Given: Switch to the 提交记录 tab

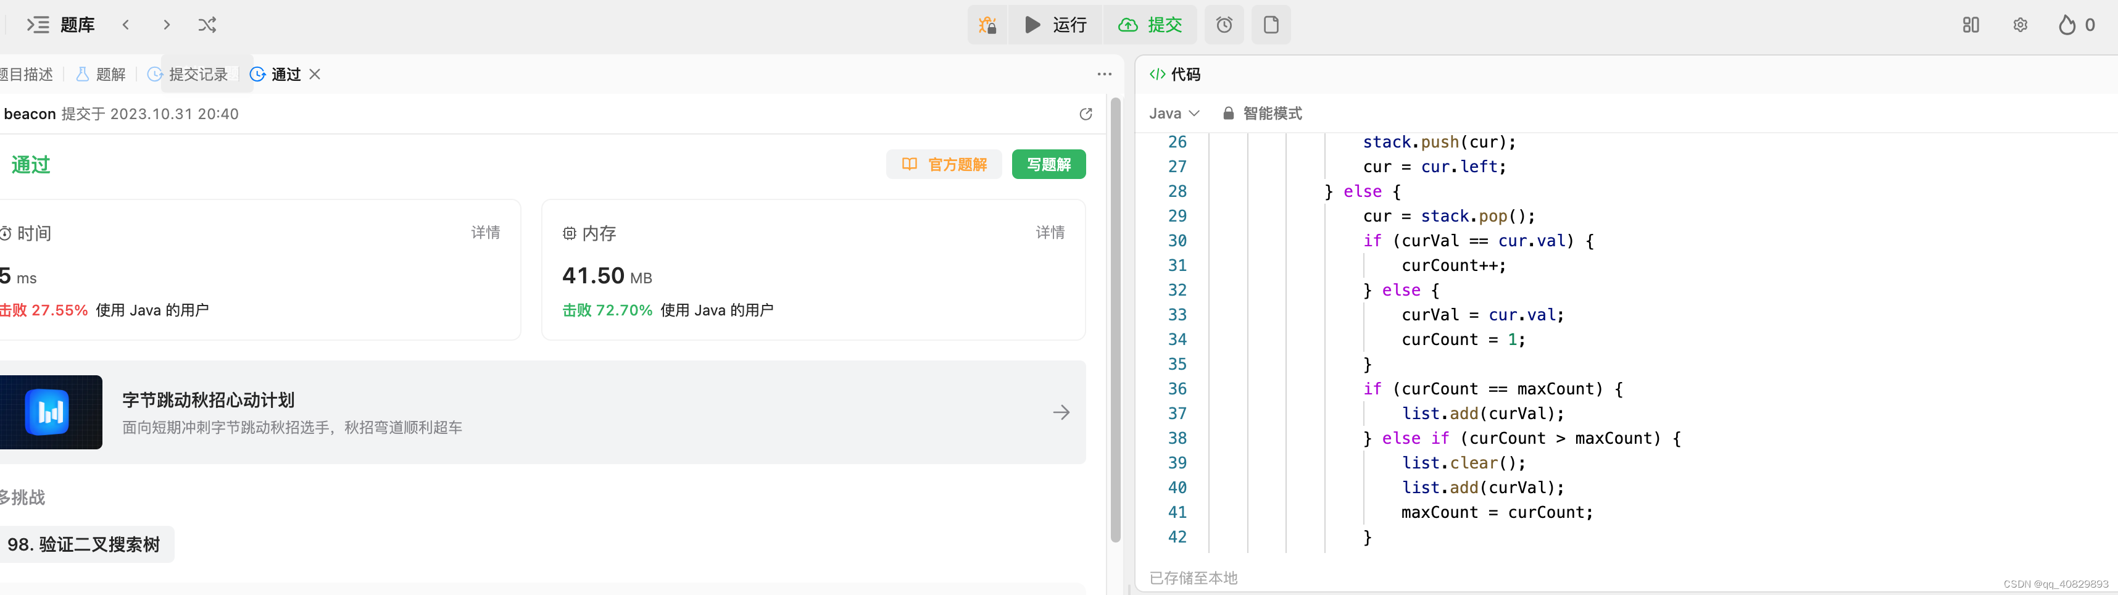Looking at the screenshot, I should pyautogui.click(x=188, y=74).
